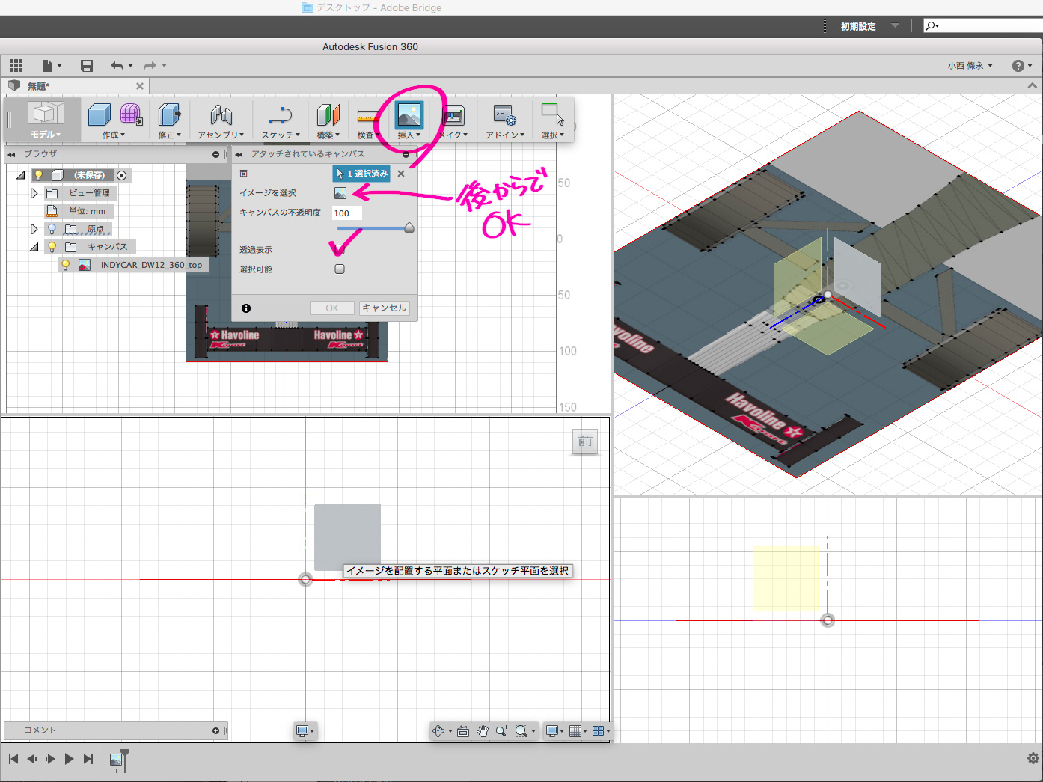The height and width of the screenshot is (782, 1043).
Task: Open the Grid and Snaps dropdown
Action: tap(578, 731)
